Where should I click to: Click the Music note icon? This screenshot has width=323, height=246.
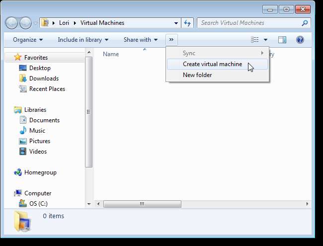(23, 130)
